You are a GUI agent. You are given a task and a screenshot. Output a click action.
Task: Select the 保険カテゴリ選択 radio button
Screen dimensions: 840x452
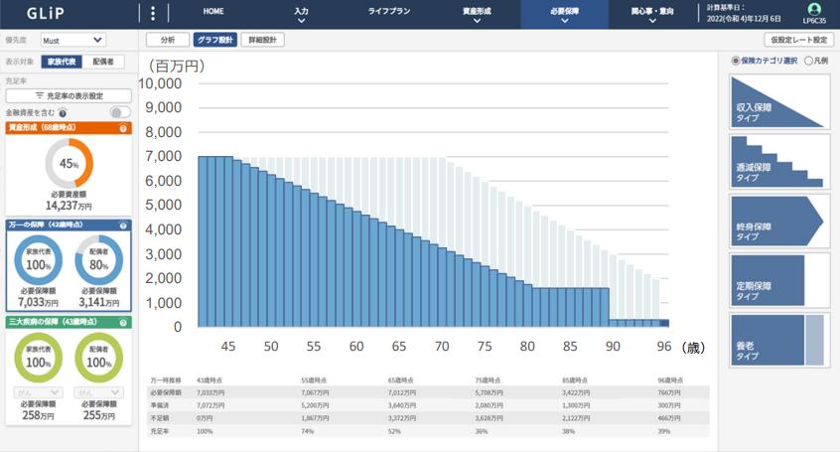736,61
